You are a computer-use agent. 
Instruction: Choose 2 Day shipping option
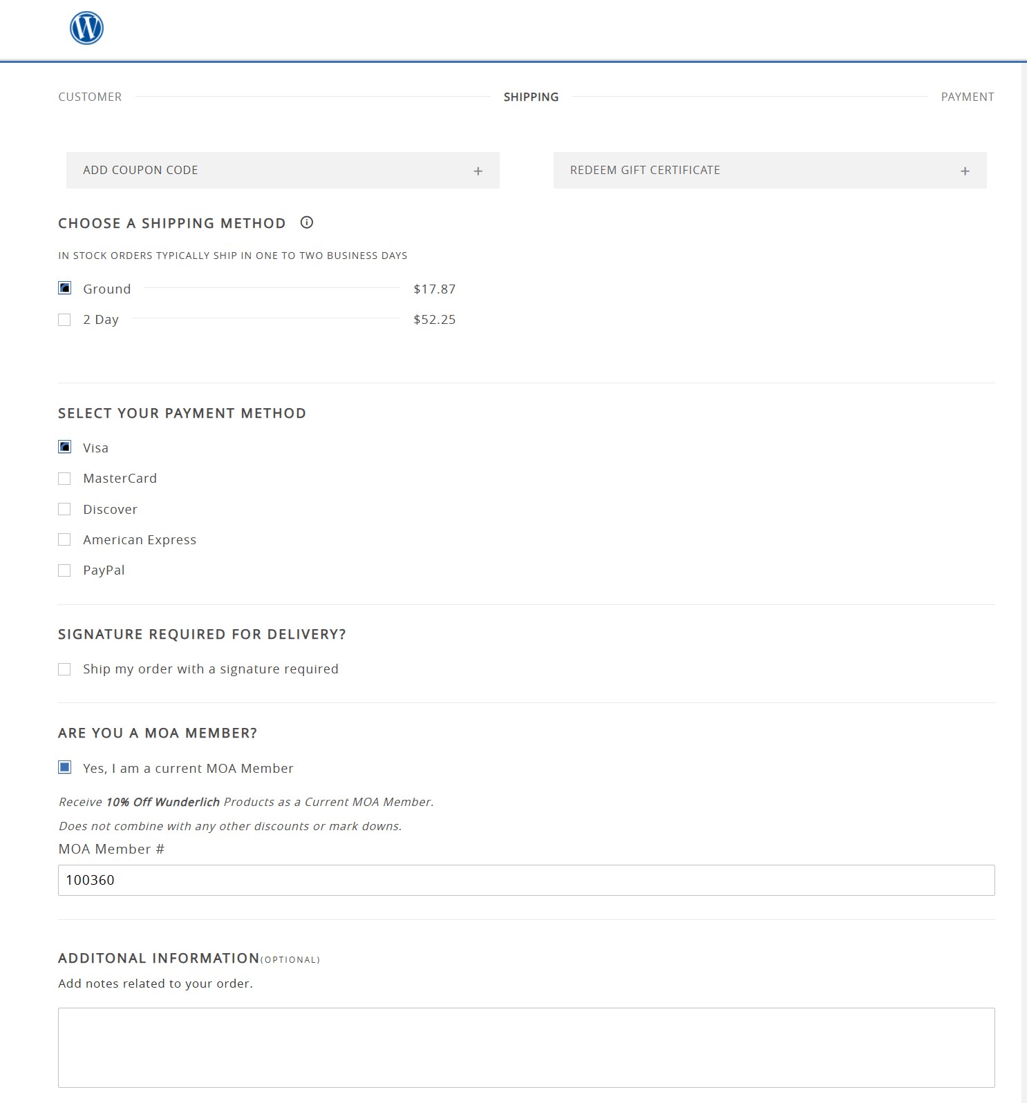65,320
